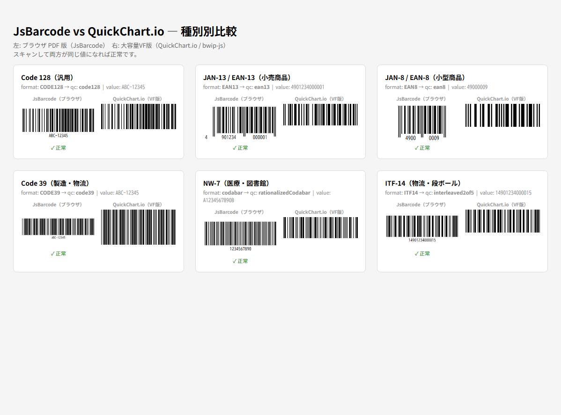Click the page title 'JsBarcode vs QuickChart.io — 種別別比較'
Viewport: 561px width, 415px height.
tap(125, 31)
